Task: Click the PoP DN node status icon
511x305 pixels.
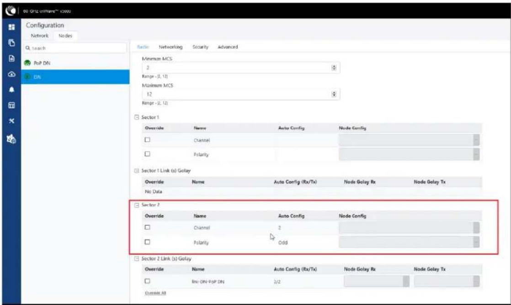Action: [x=27, y=63]
